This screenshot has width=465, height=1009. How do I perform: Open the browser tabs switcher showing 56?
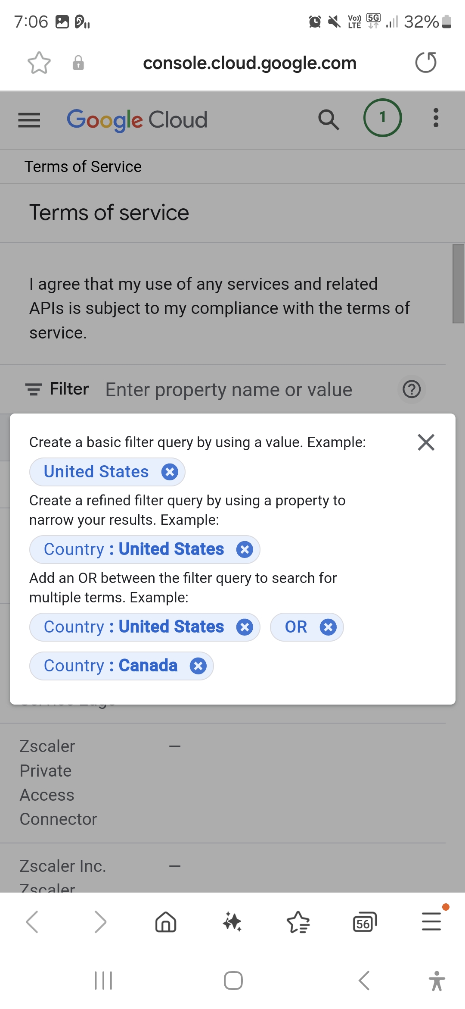[x=364, y=922]
